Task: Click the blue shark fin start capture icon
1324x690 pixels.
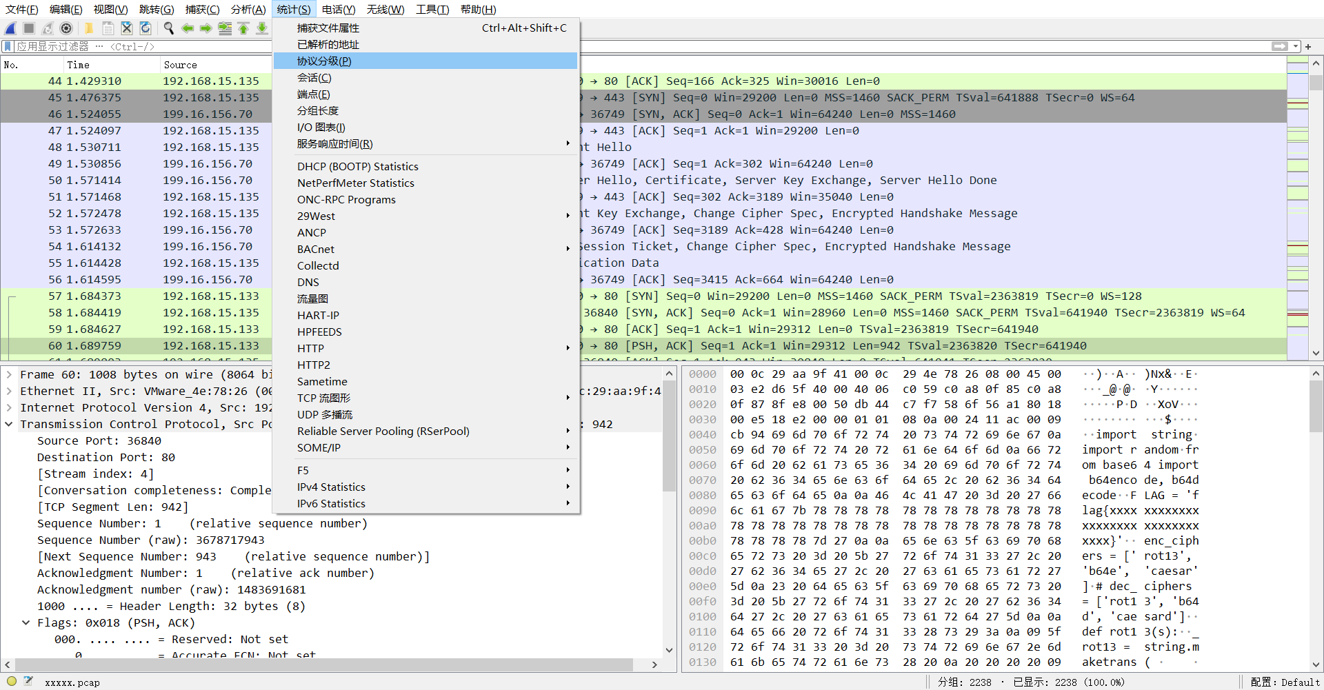Action: (x=10, y=28)
